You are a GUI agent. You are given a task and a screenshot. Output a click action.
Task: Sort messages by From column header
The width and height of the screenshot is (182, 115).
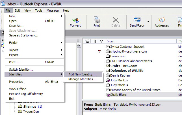(110, 41)
